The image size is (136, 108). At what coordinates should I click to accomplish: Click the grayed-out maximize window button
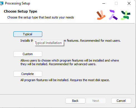[x=116, y=3]
